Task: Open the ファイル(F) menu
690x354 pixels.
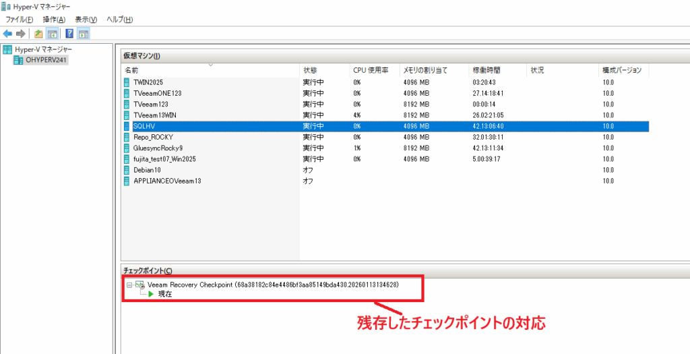Action: tap(20, 20)
